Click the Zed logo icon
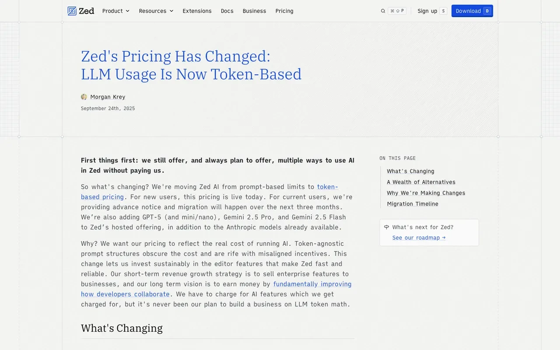The height and width of the screenshot is (350, 560). pyautogui.click(x=72, y=11)
